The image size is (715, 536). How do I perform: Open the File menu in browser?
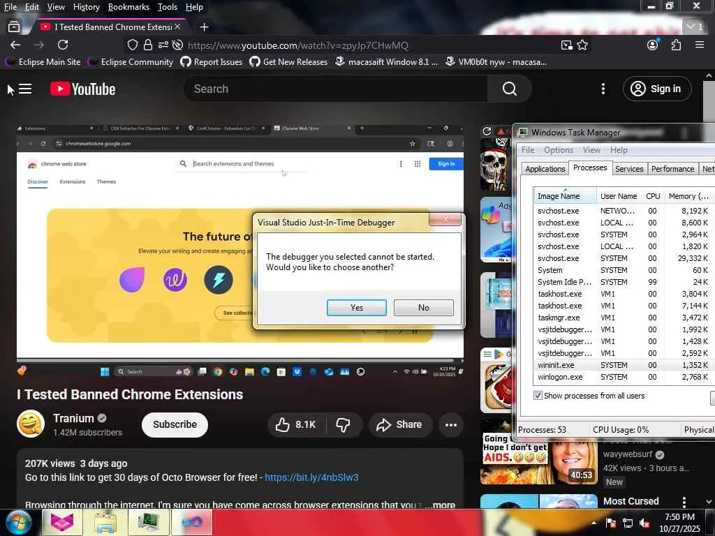coord(10,7)
